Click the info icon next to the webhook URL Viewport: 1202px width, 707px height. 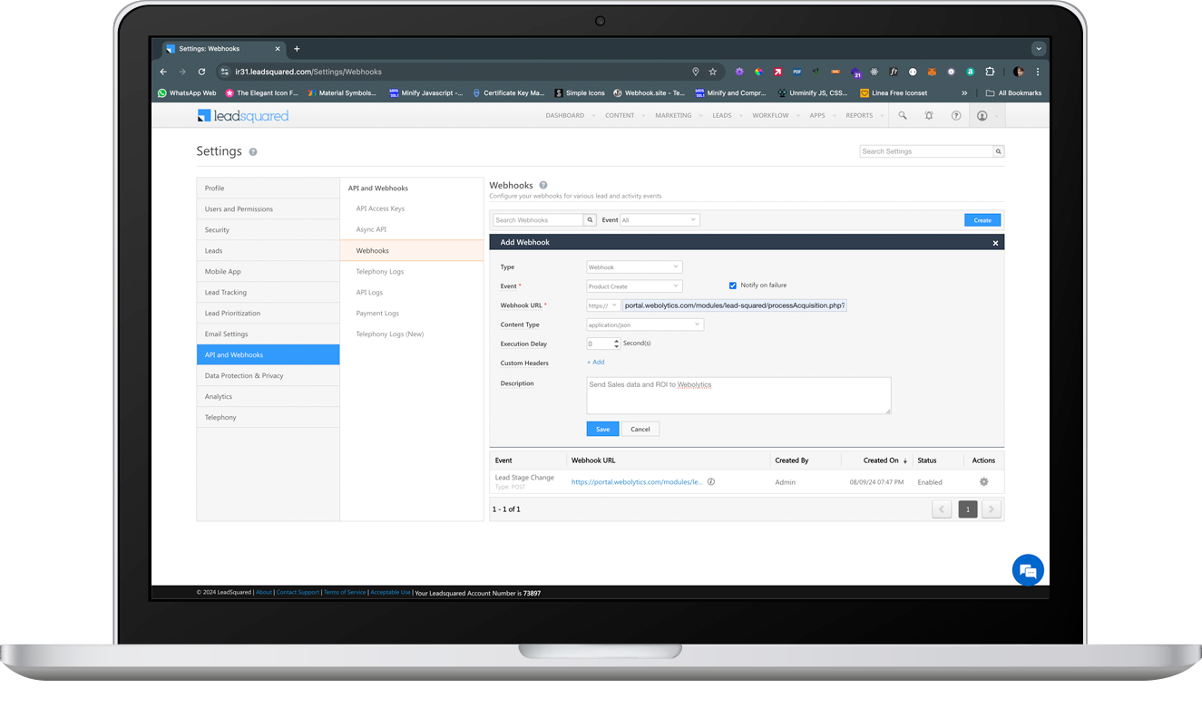pyautogui.click(x=710, y=481)
